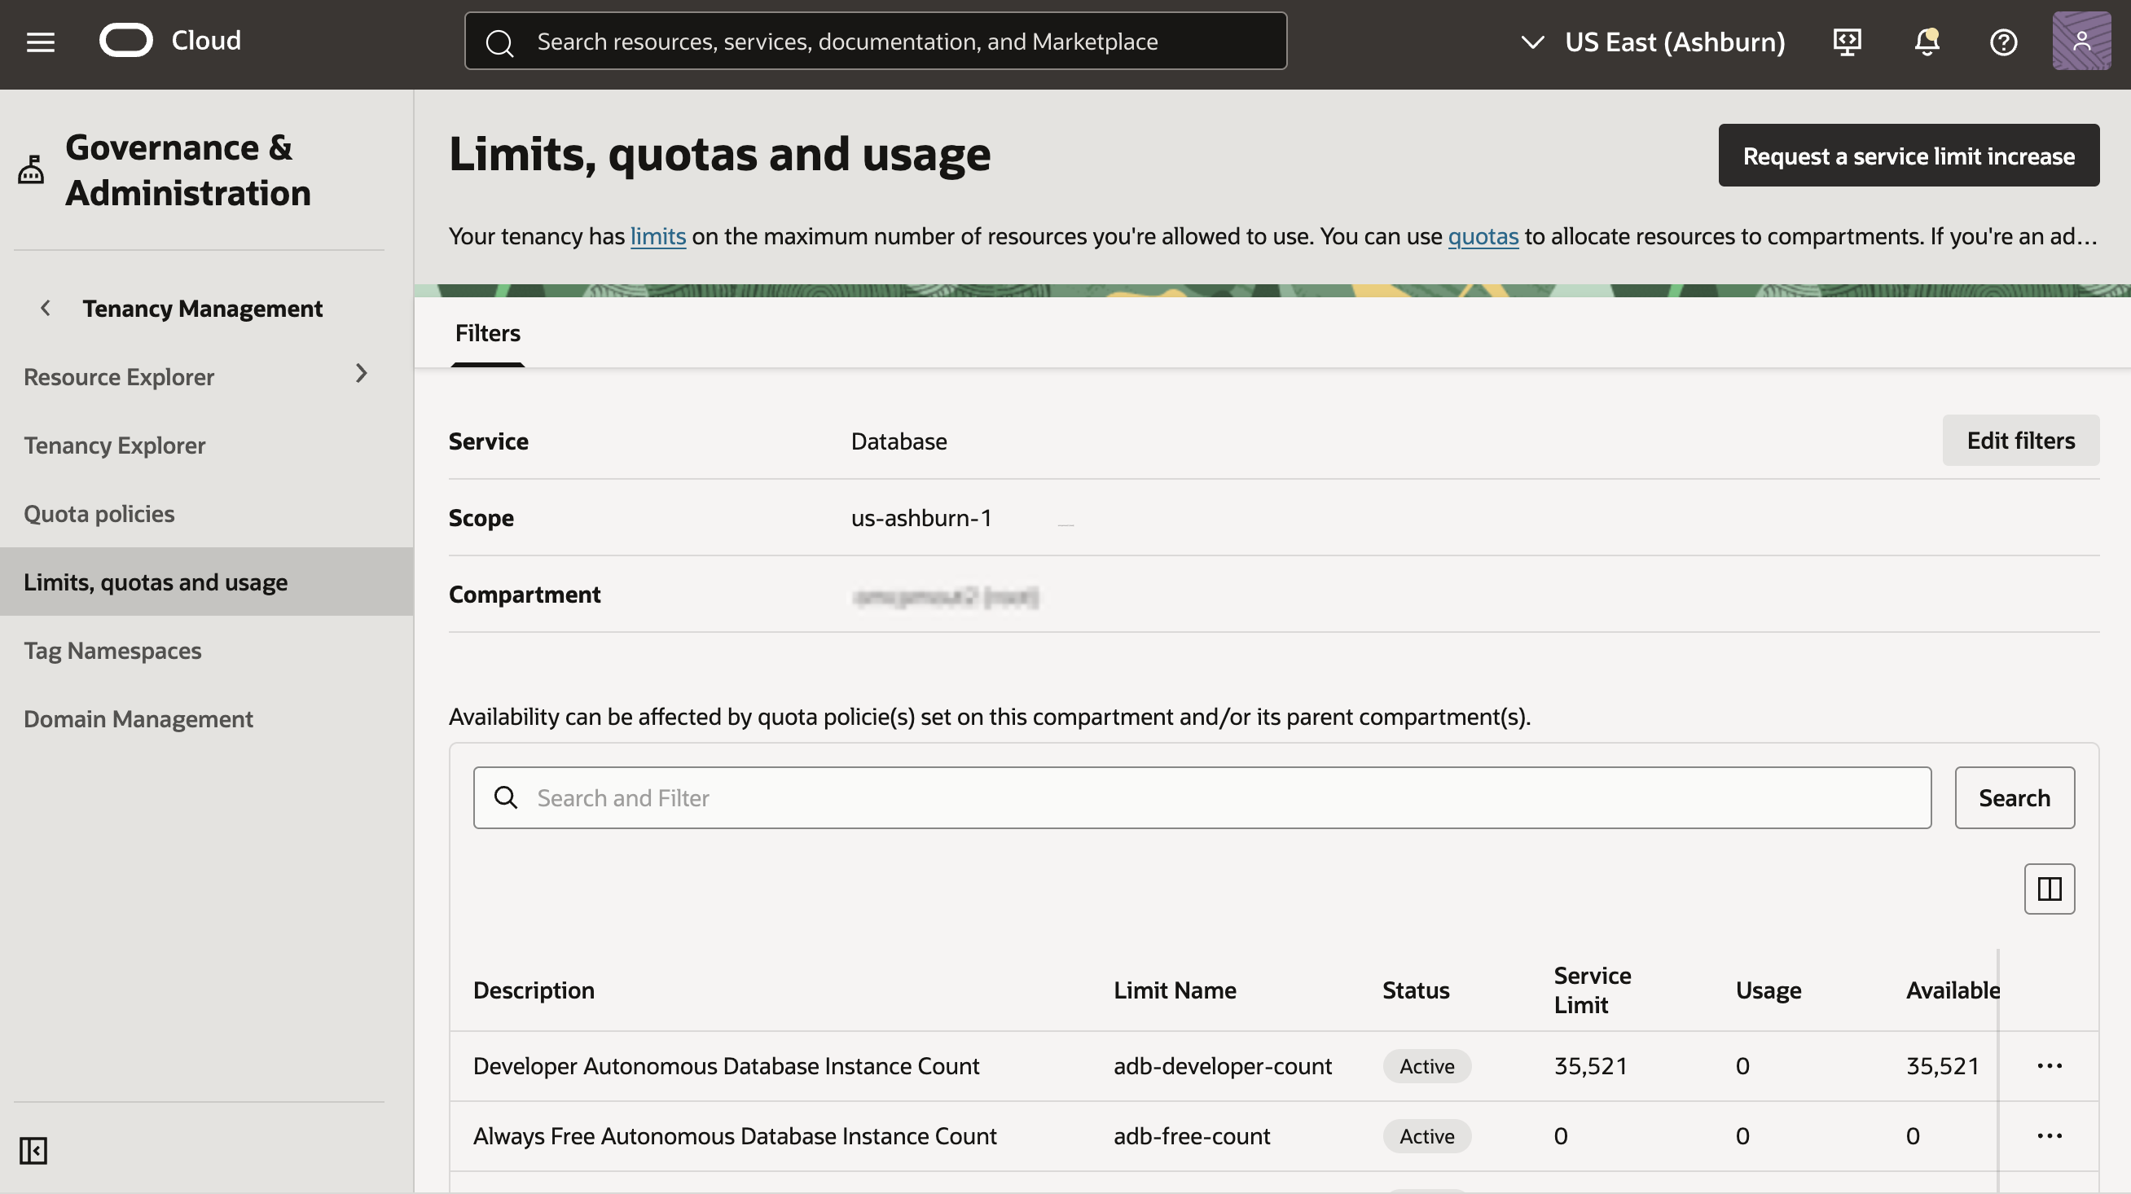This screenshot has height=1194, width=2131.
Task: Click the magnifier in the Search and Filter box
Action: pos(505,797)
